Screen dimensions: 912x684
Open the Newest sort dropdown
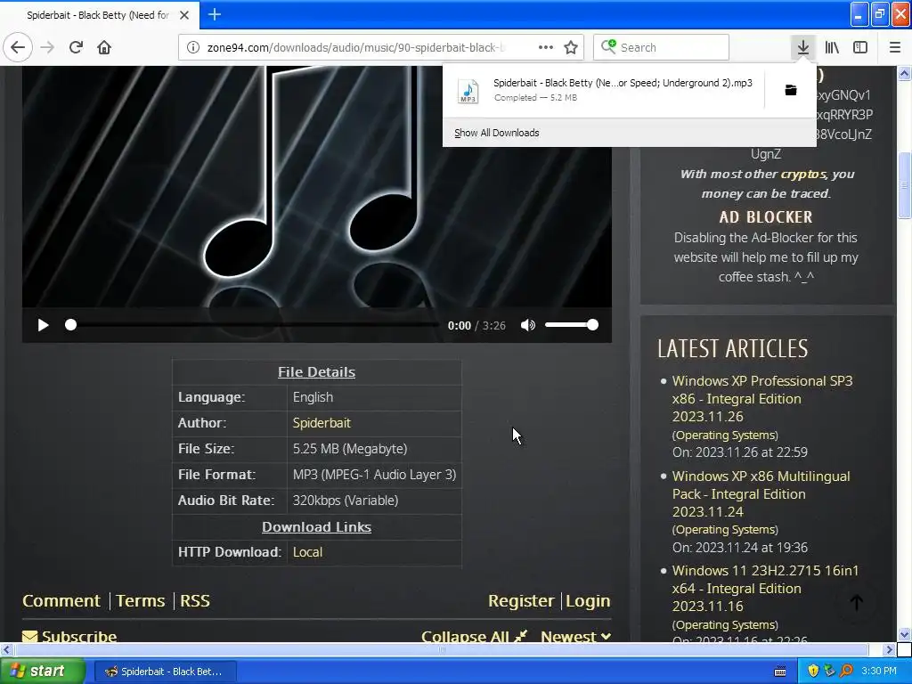pyautogui.click(x=576, y=636)
